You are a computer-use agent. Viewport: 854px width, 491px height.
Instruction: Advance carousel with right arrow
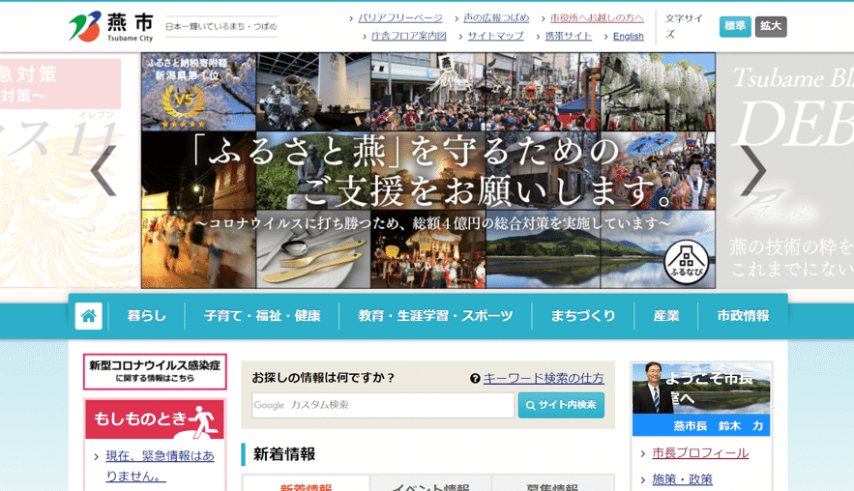tap(751, 171)
